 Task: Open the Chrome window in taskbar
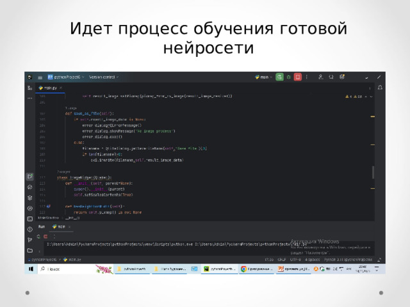point(256,269)
